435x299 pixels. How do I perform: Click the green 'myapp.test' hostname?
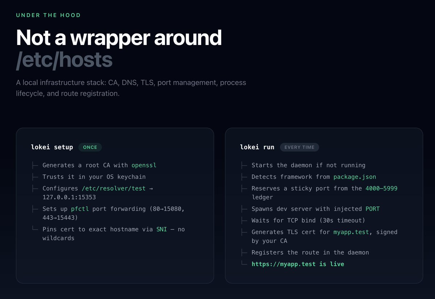[x=351, y=232]
